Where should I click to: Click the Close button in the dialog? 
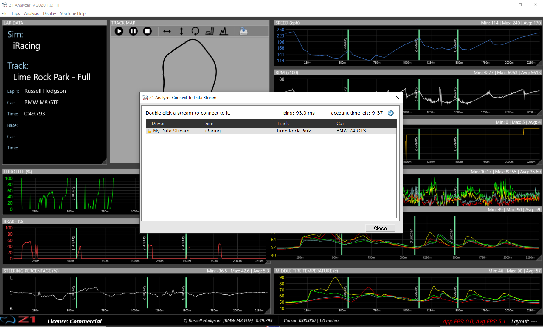click(x=380, y=228)
